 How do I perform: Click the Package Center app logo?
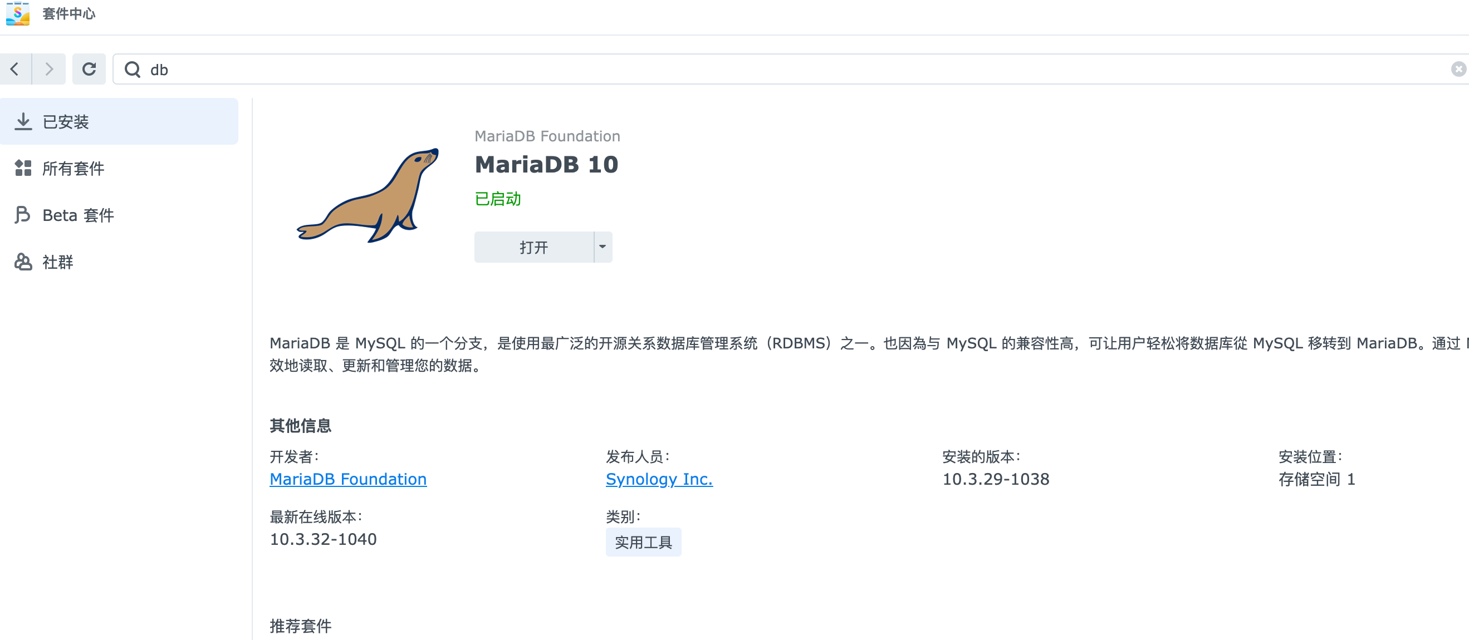click(x=18, y=14)
